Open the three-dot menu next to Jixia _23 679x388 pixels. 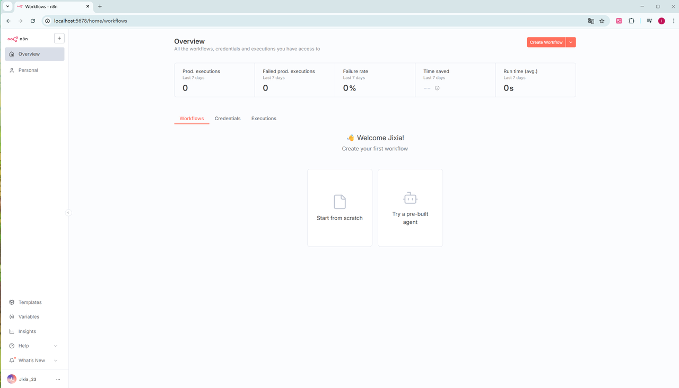coord(58,379)
